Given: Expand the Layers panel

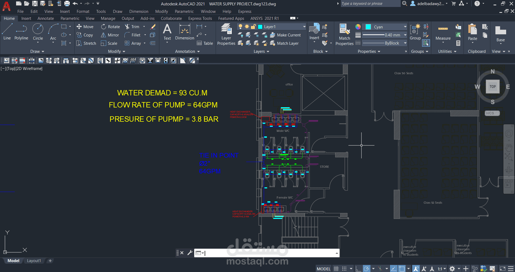Looking at the screenshot, I should coord(262,51).
